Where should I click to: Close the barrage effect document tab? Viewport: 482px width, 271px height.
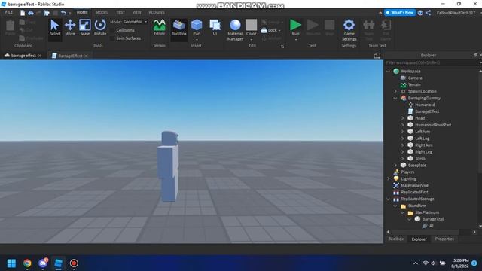click(x=40, y=56)
